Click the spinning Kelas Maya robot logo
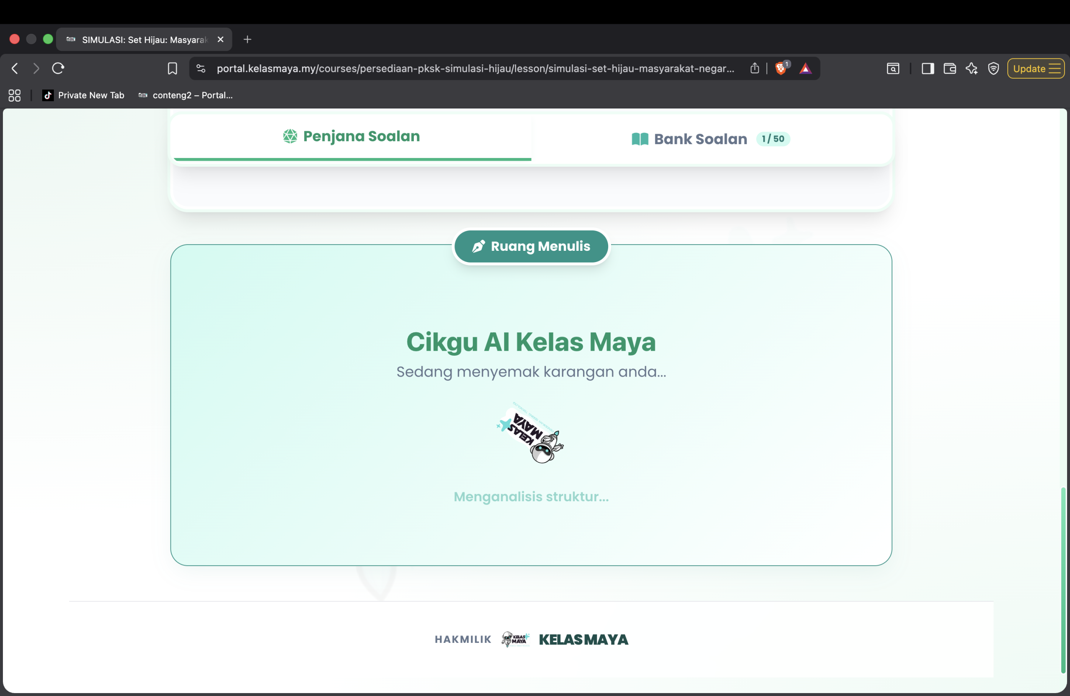Image resolution: width=1070 pixels, height=696 pixels. point(530,433)
